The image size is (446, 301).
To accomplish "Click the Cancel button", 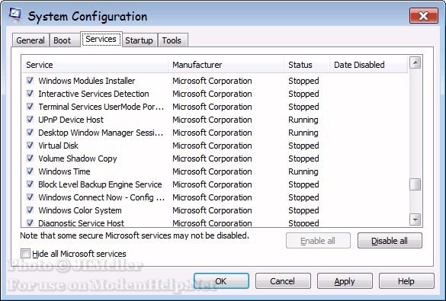I will click(x=283, y=281).
